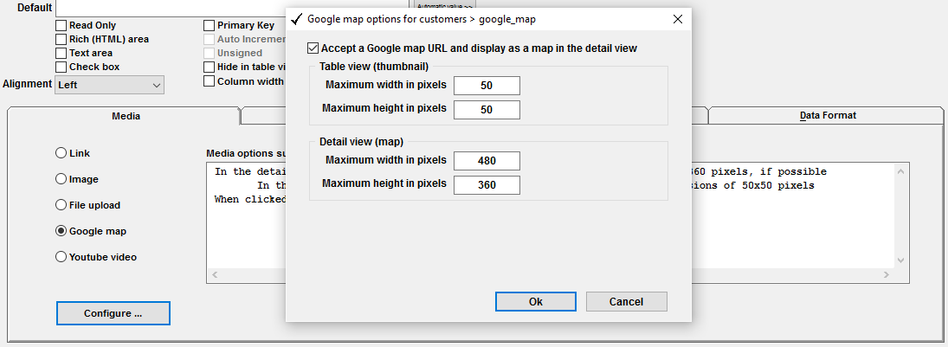
Task: Choose the Youtube video radio option
Action: coord(61,257)
